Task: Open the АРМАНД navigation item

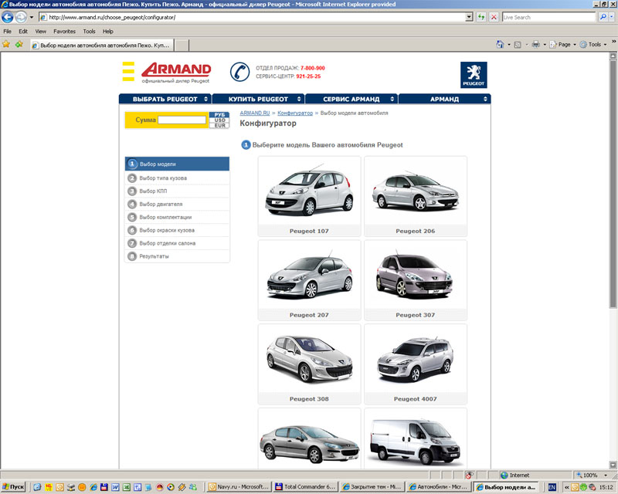Action: pyautogui.click(x=445, y=99)
